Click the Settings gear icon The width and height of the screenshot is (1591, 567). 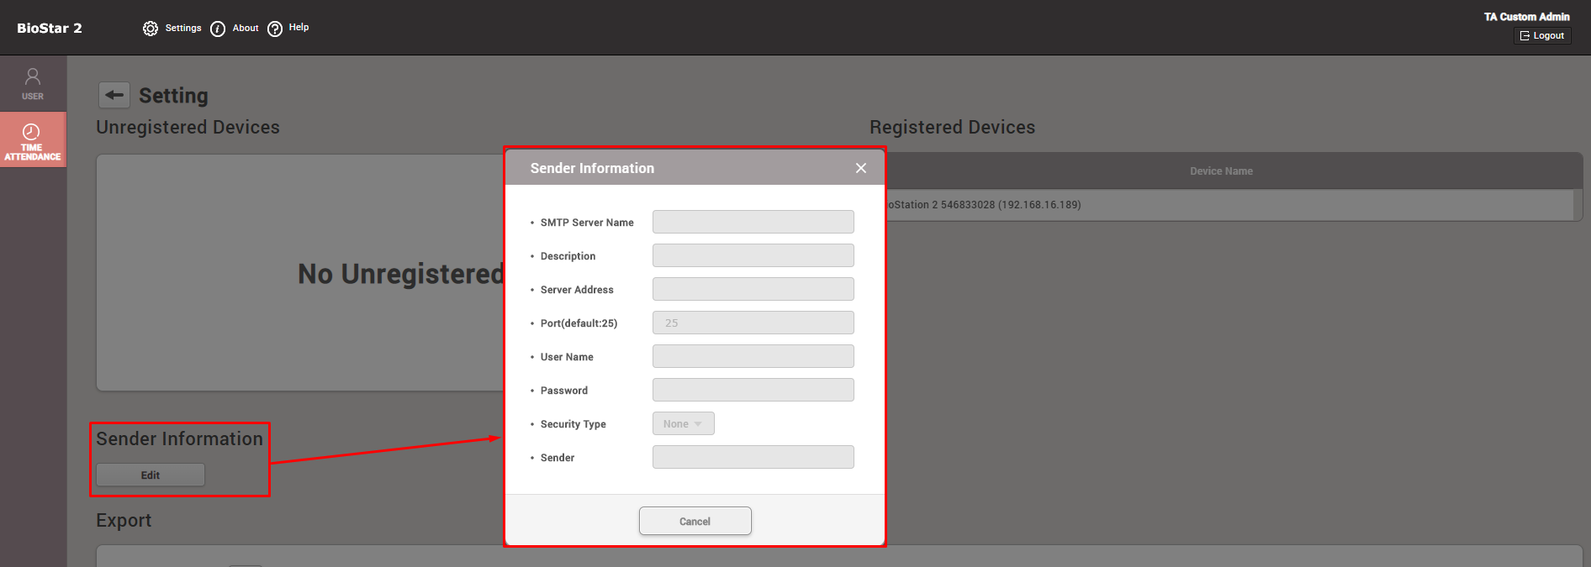click(151, 29)
